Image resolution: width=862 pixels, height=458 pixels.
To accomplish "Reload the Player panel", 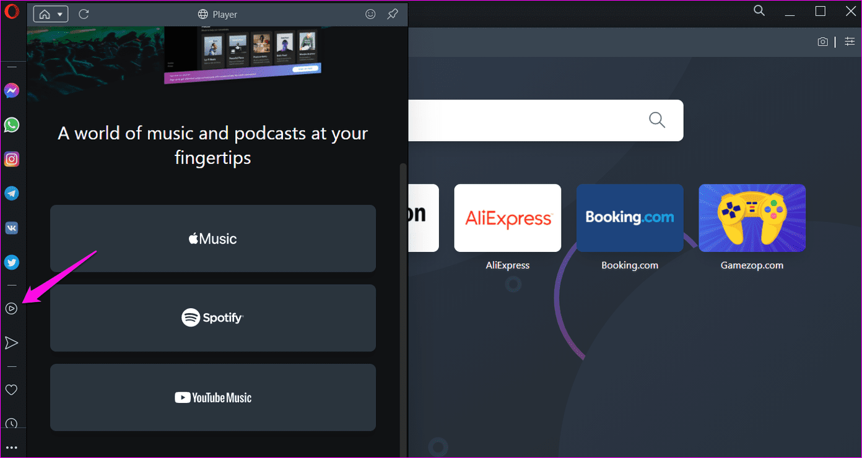I will 84,14.
